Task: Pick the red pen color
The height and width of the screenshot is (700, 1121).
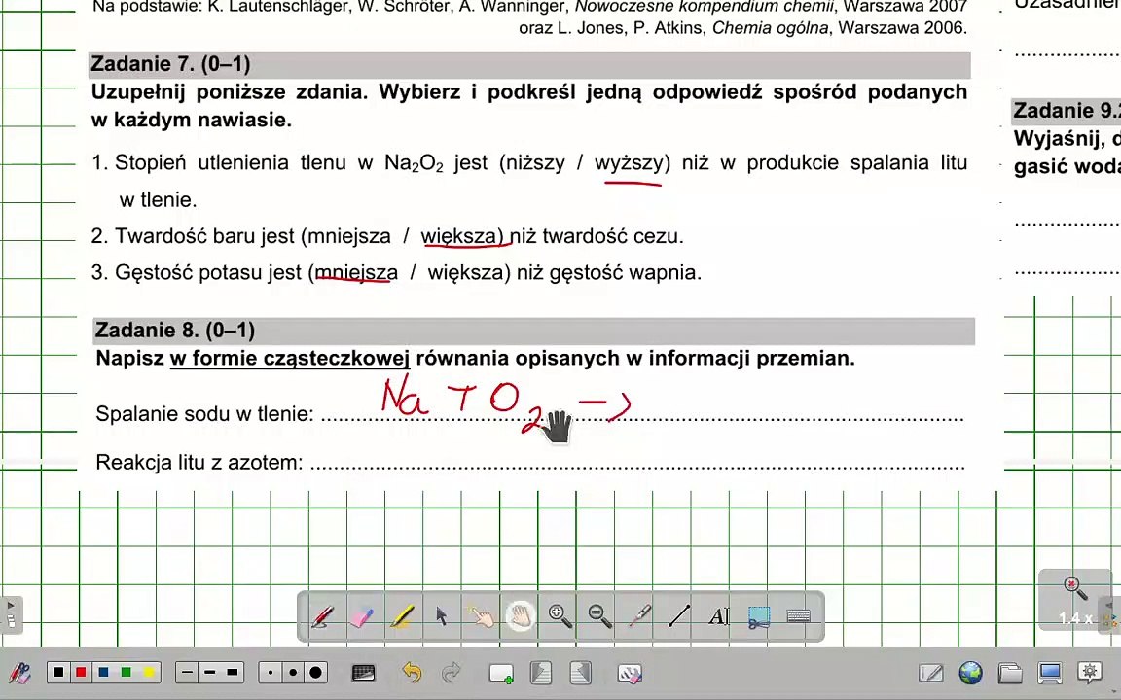Action: click(81, 672)
